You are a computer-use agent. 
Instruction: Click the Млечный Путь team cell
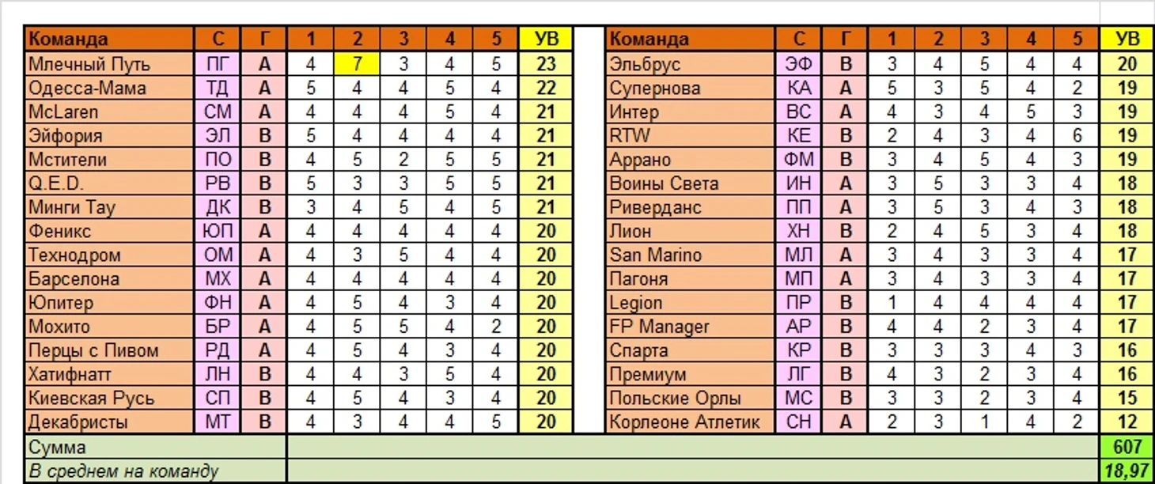(x=110, y=63)
